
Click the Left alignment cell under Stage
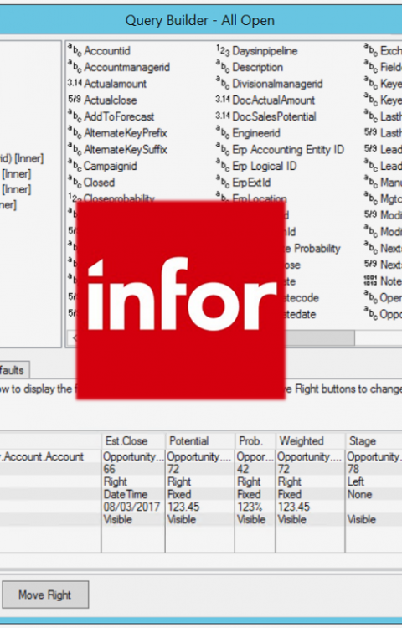tap(356, 481)
